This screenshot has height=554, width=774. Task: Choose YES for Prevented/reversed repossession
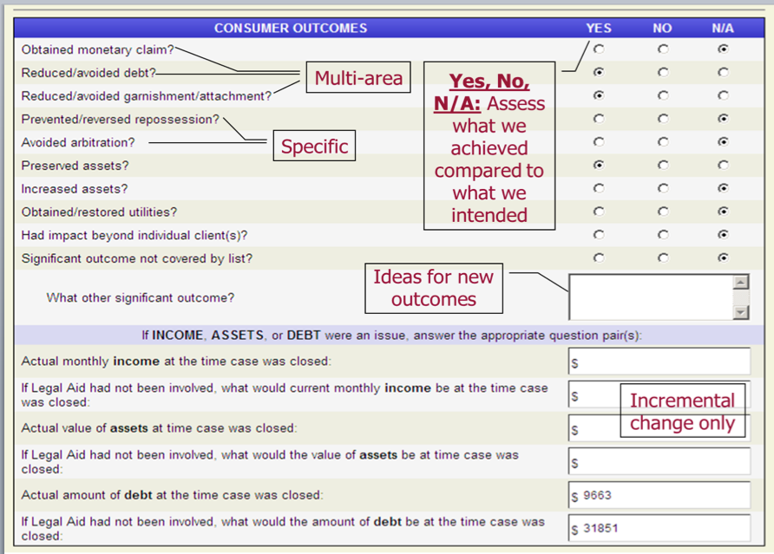[x=599, y=119]
